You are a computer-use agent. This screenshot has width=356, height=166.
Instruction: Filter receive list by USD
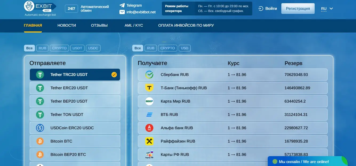pos(185,48)
